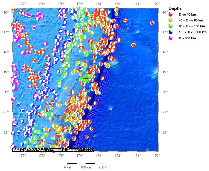
Task: Click the '200 km' scale bar label
Action: tap(104, 167)
